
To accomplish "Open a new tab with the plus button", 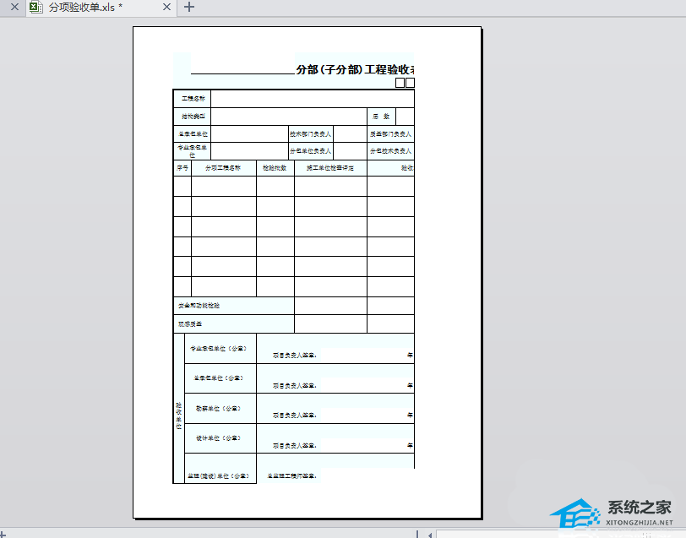I will (x=189, y=7).
